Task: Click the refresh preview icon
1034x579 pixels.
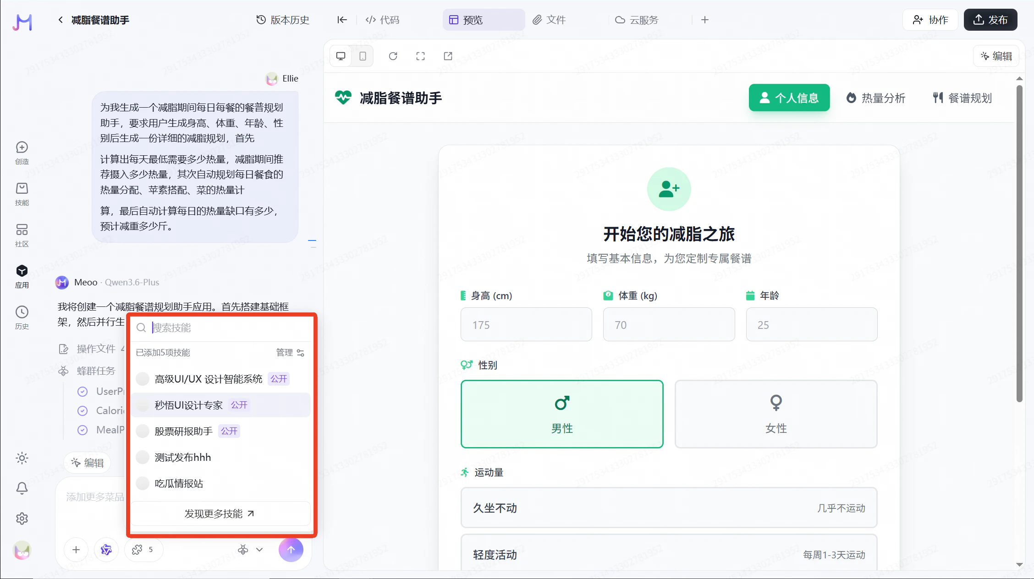Action: pos(393,56)
